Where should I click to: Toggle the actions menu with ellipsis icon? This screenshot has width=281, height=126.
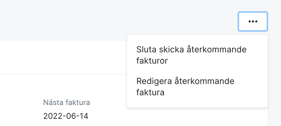click(x=253, y=22)
